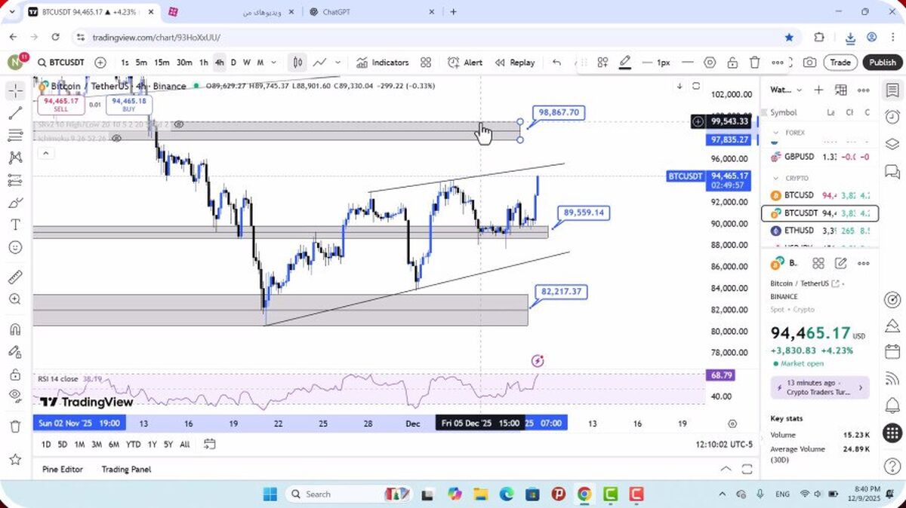Toggle stay in drawing mode
Image resolution: width=906 pixels, height=508 pixels.
point(16,351)
